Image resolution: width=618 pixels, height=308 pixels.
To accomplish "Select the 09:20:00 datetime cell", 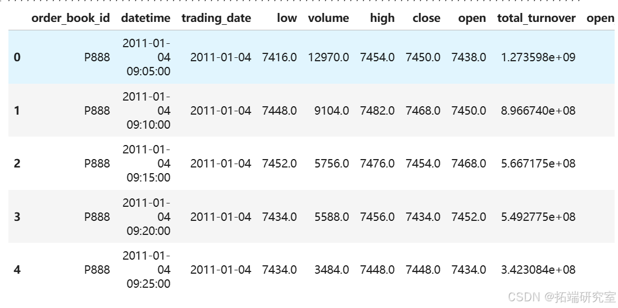I will point(147,217).
